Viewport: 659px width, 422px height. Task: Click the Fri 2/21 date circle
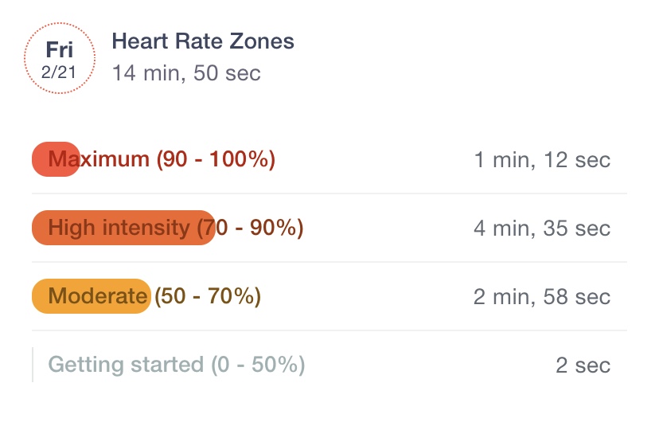tap(59, 58)
